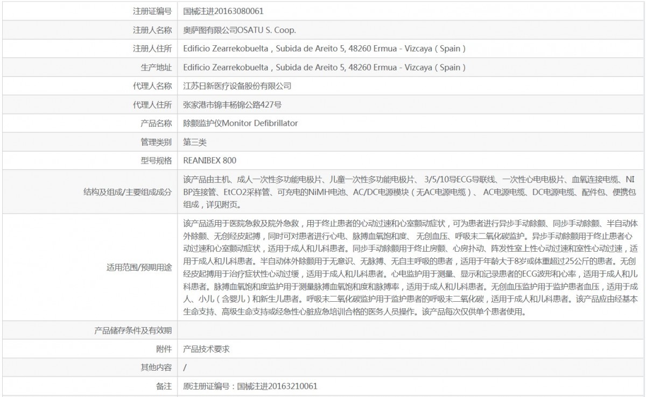Click management category value 第三类
Screen dimensions: 646x397
(x=194, y=142)
